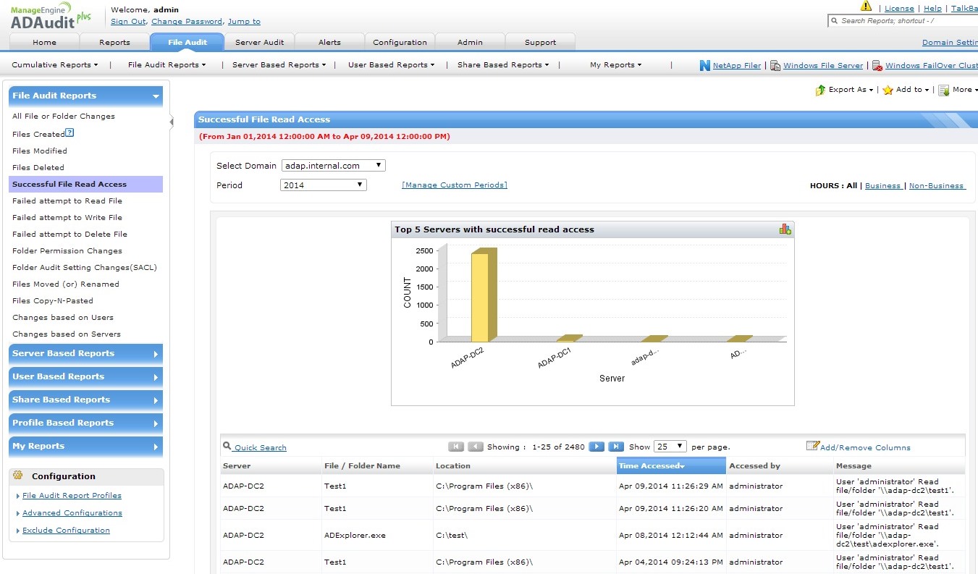
Task: Open the User Based Reports menu
Action: click(391, 65)
